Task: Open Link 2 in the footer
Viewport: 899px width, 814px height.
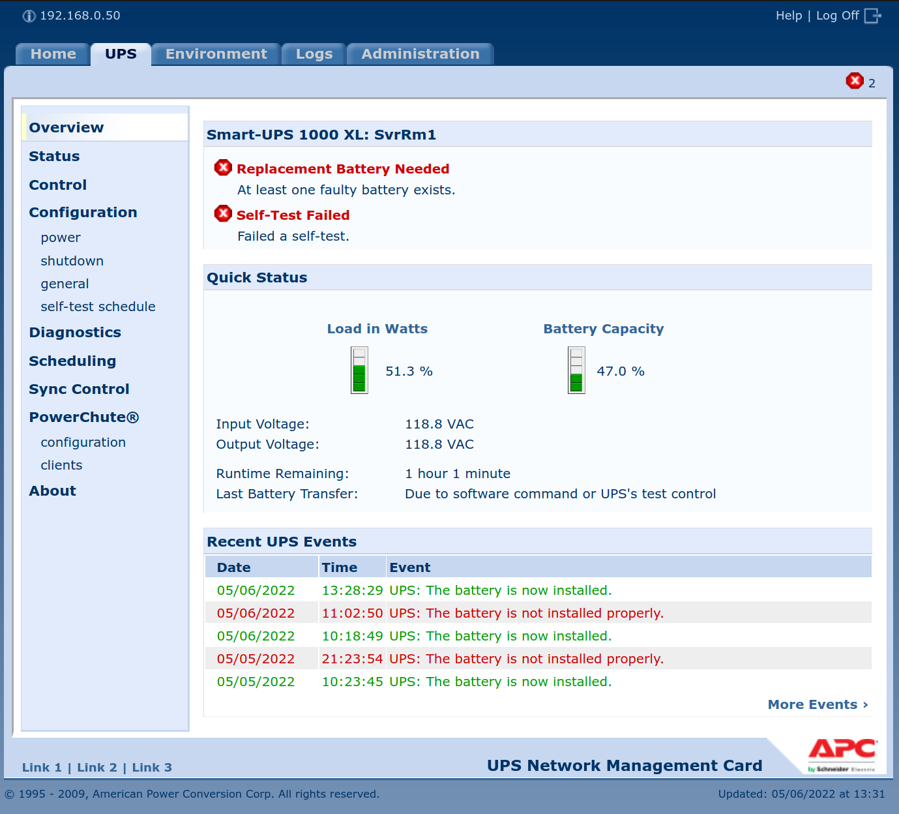Action: coord(97,768)
